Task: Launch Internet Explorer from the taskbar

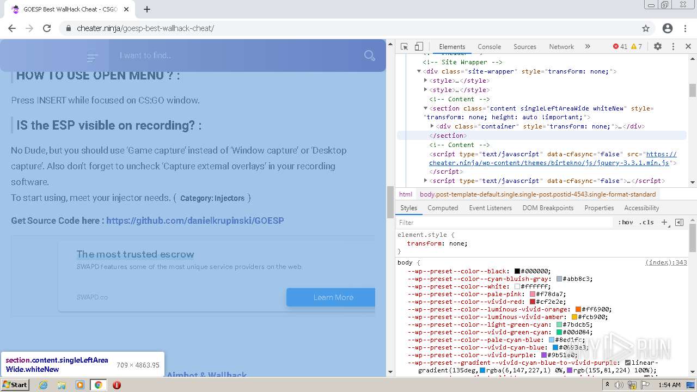Action: coord(44,385)
